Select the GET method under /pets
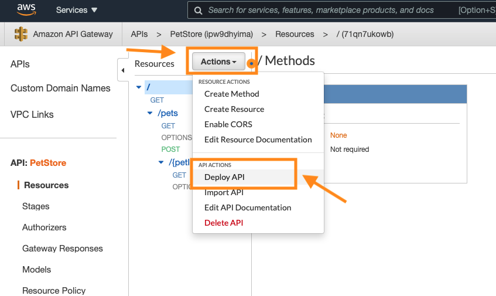Screen dimensions: 496x296 (168, 125)
